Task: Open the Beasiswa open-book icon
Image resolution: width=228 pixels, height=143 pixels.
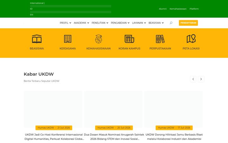Action: (x=37, y=39)
